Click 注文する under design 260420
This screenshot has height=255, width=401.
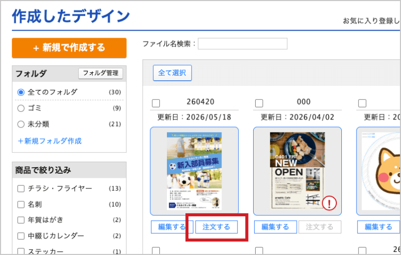[217, 227]
